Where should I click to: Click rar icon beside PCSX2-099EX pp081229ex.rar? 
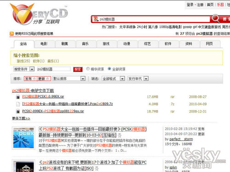pos(18,111)
